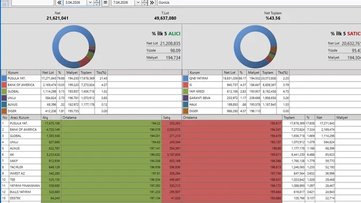The width and height of the screenshot is (361, 203).
Task: Click GARANTI BBVA purple swatch in sellers
Action: (x=186, y=98)
